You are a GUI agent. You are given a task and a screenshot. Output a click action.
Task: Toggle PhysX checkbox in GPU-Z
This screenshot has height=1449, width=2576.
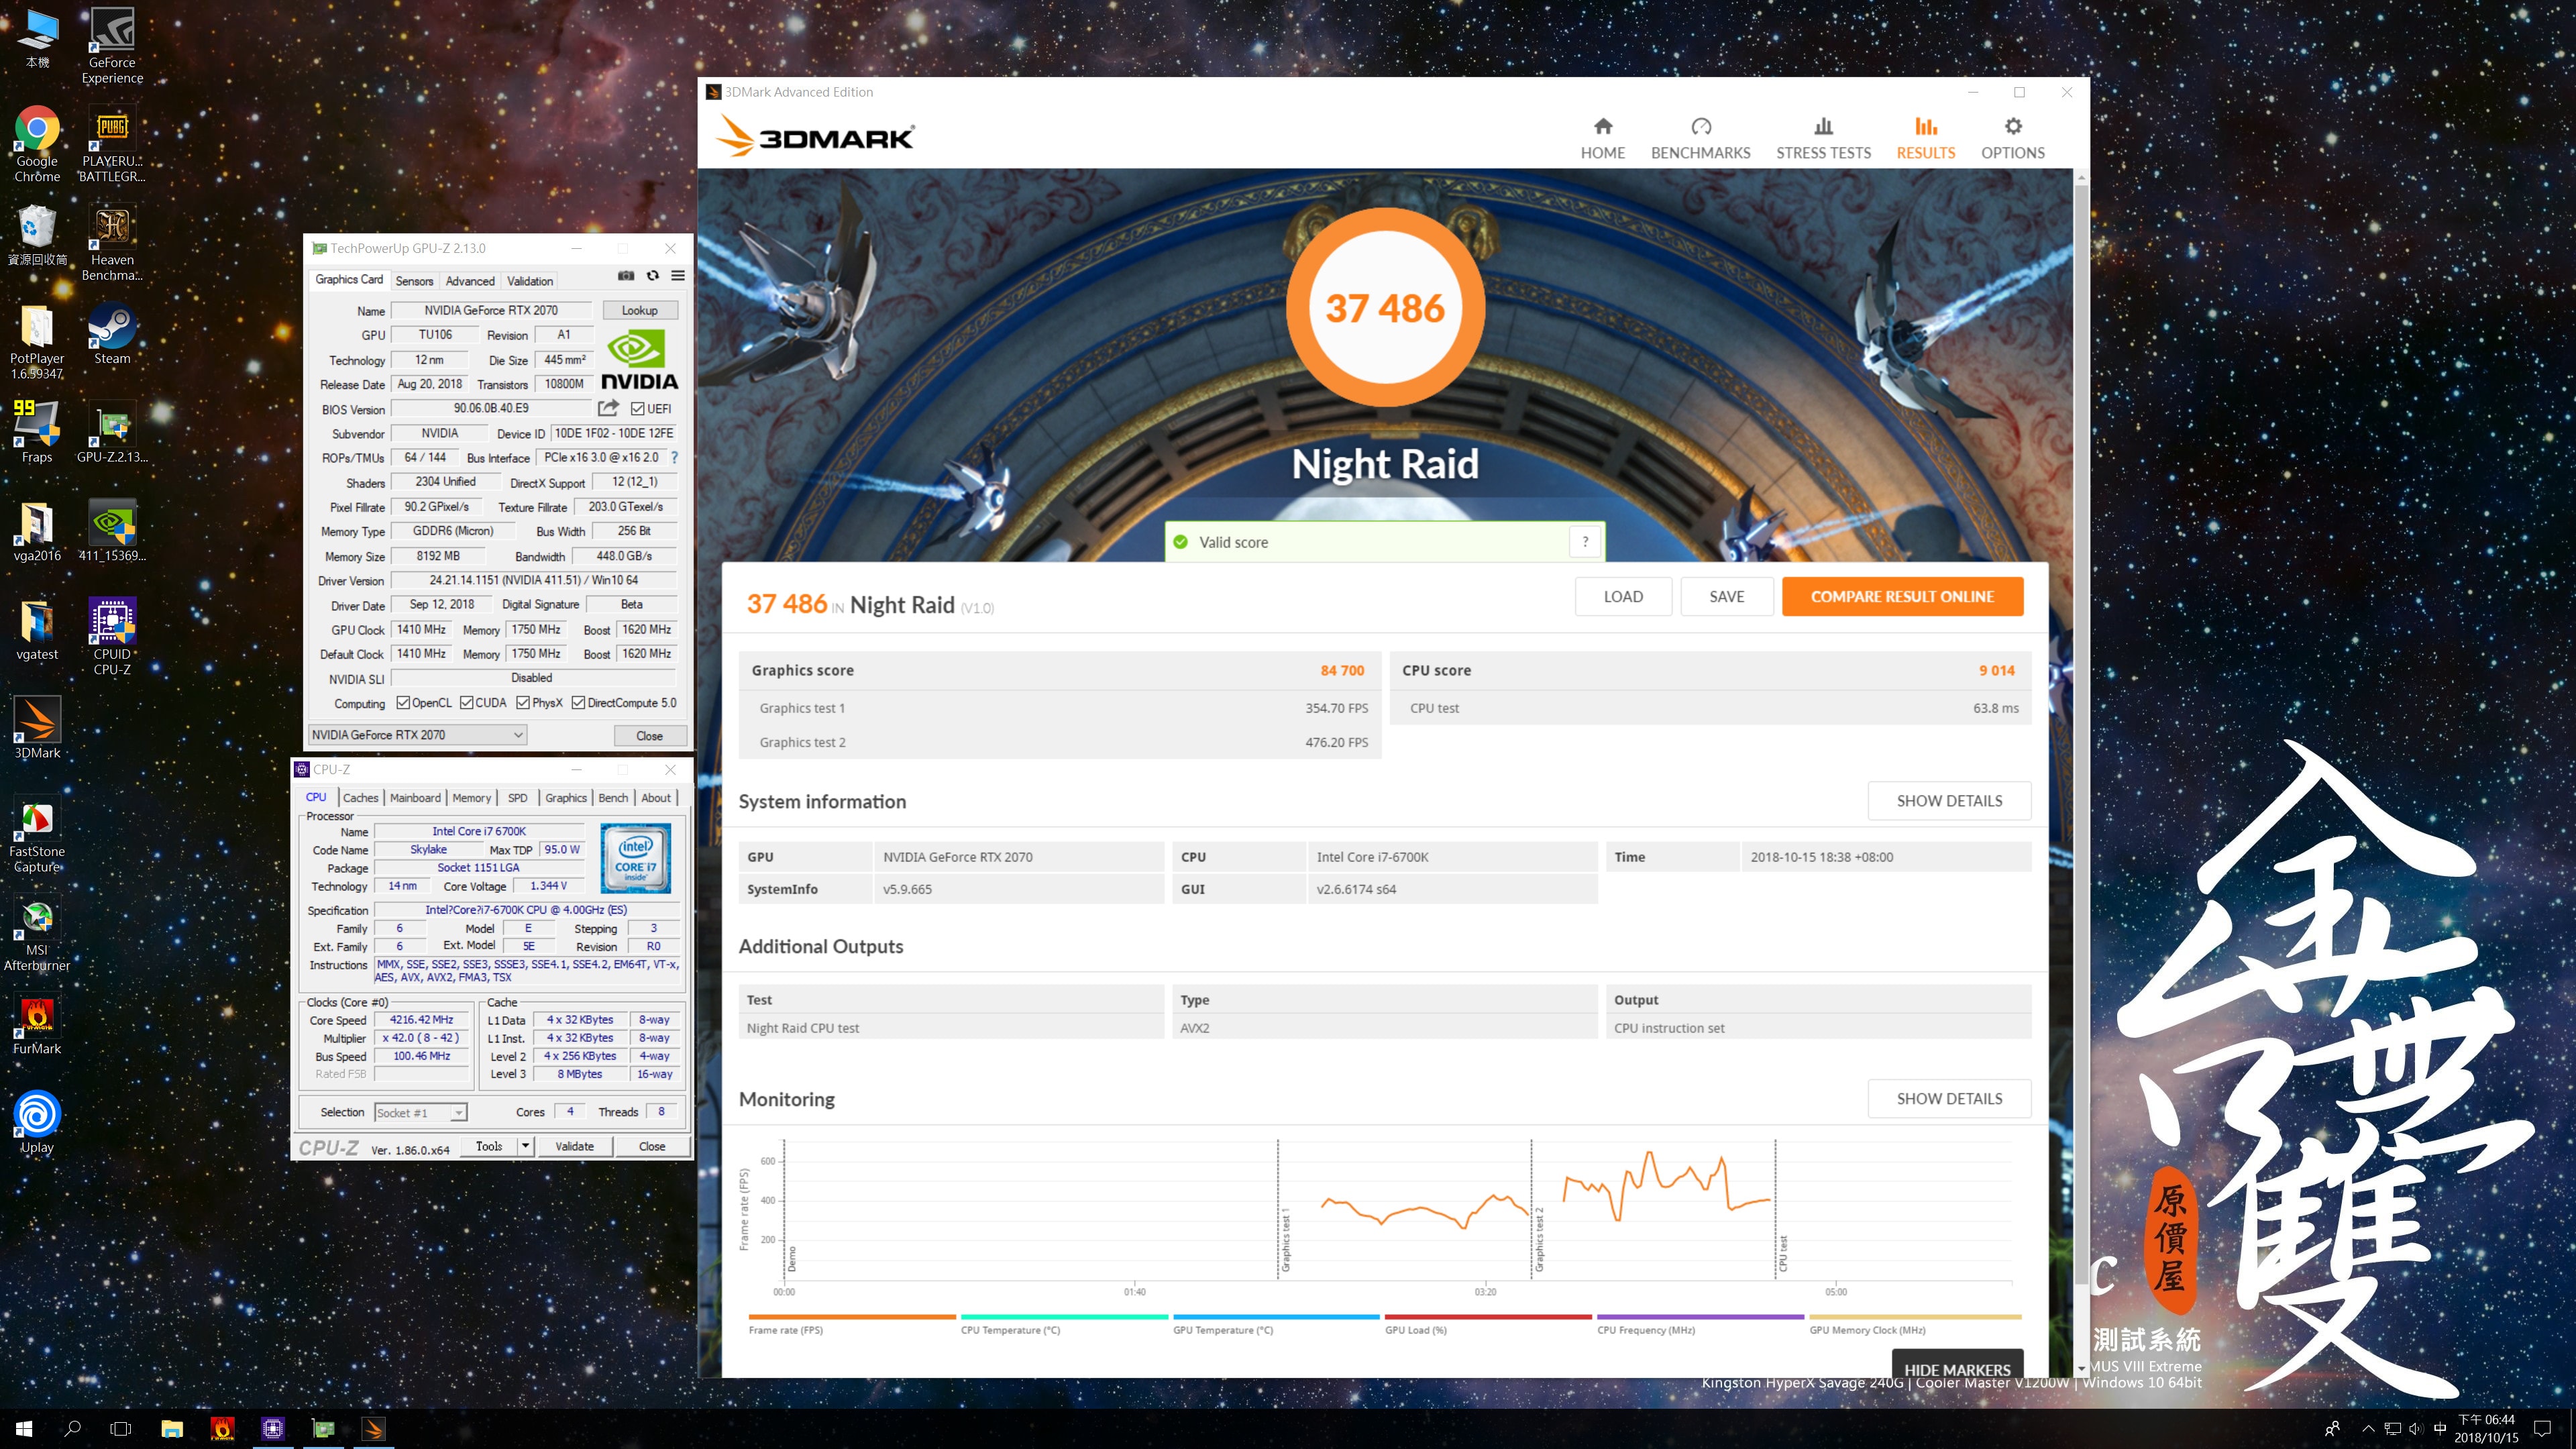[523, 703]
